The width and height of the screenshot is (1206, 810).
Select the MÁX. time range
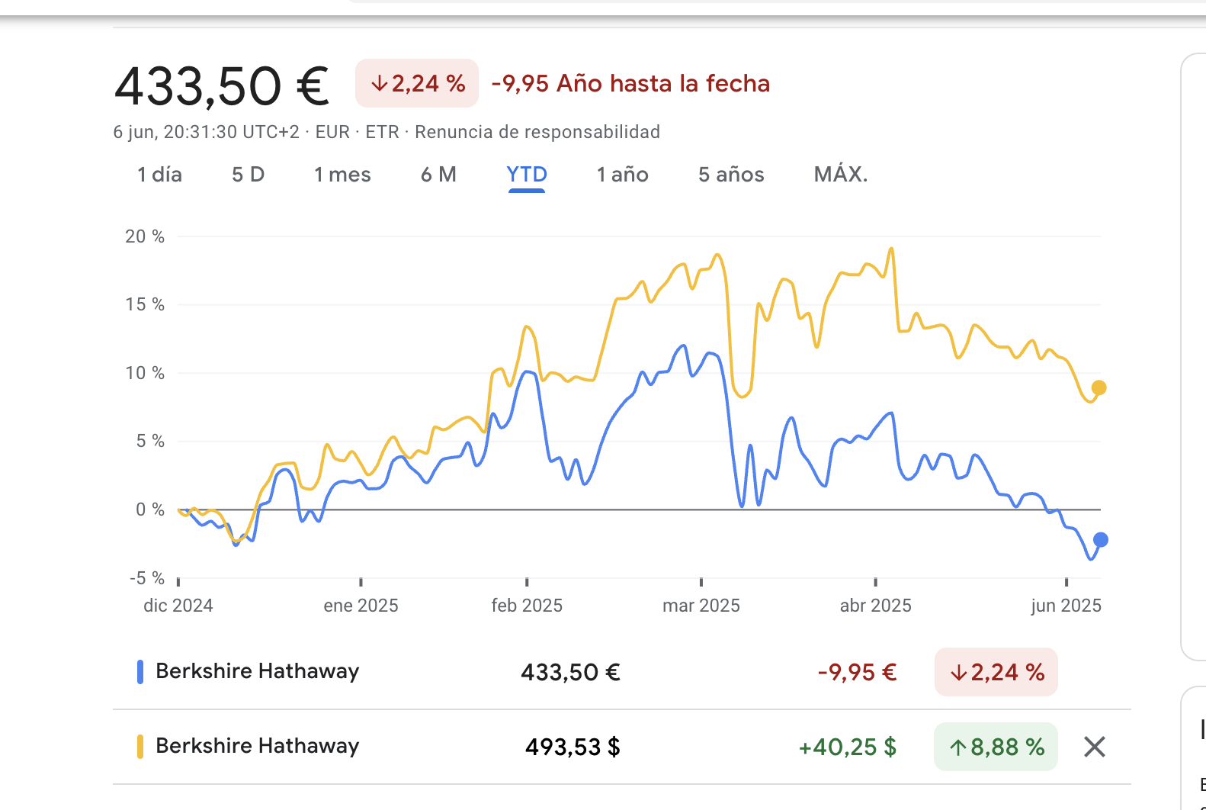click(841, 175)
